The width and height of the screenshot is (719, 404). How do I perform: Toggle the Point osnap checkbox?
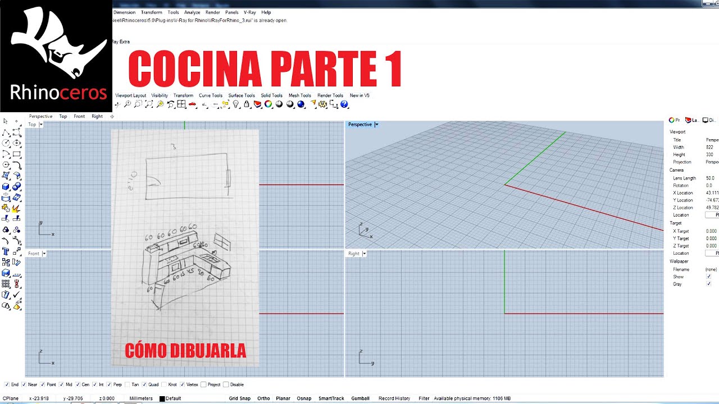coord(42,384)
